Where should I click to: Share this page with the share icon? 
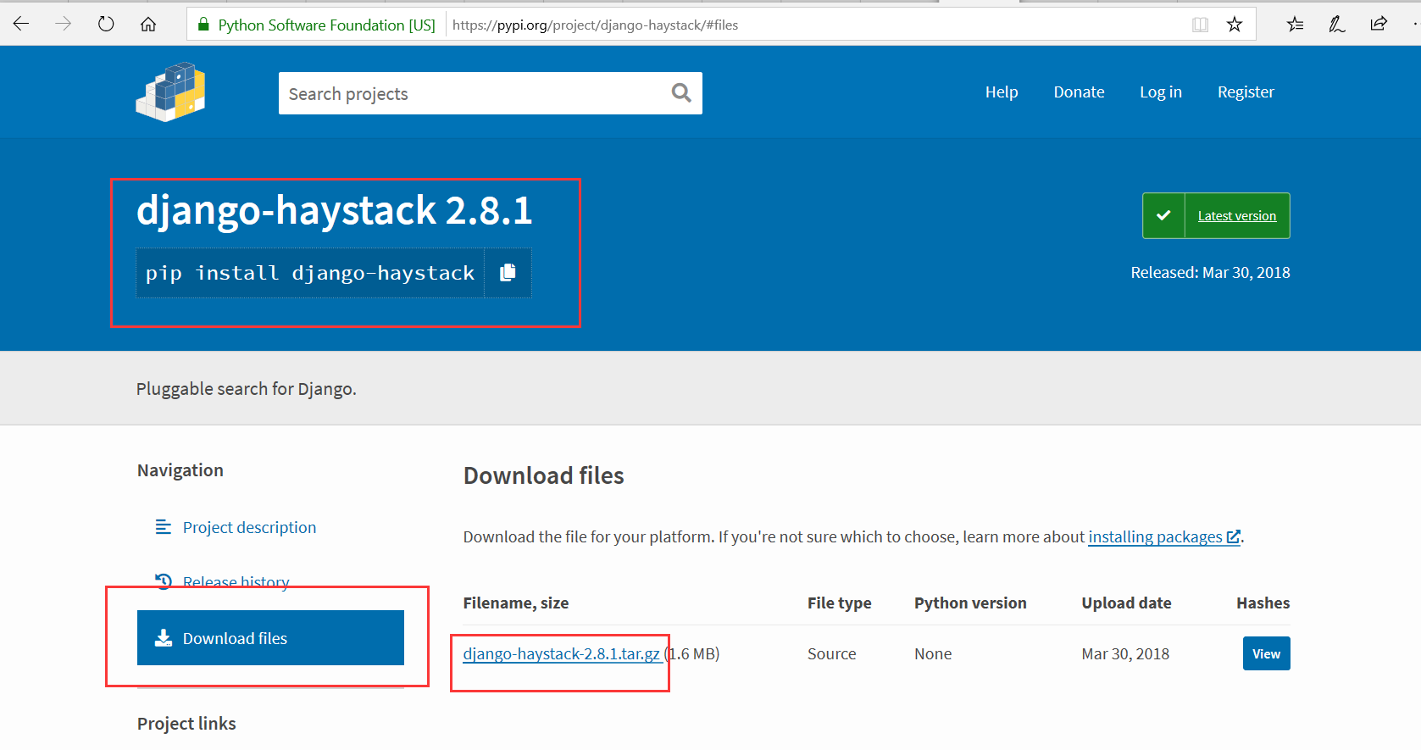pyautogui.click(x=1379, y=24)
